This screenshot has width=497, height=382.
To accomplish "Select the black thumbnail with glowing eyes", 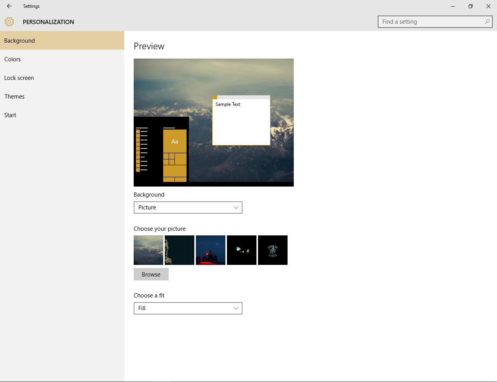I will (242, 250).
